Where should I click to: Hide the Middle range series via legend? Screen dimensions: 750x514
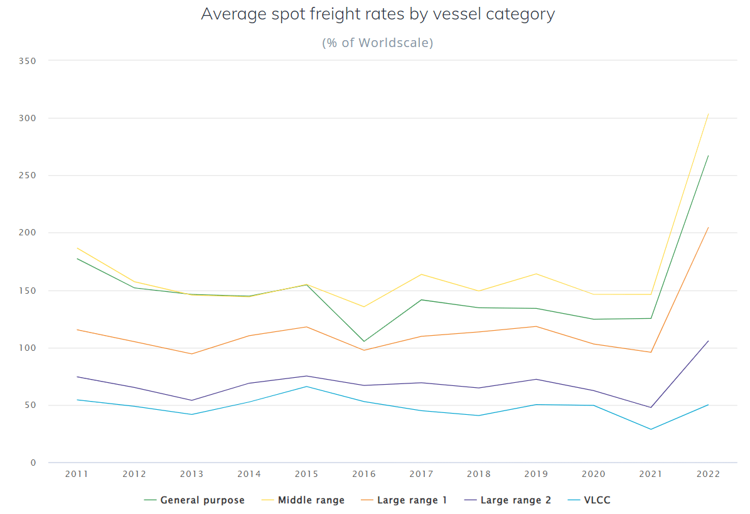tap(311, 500)
